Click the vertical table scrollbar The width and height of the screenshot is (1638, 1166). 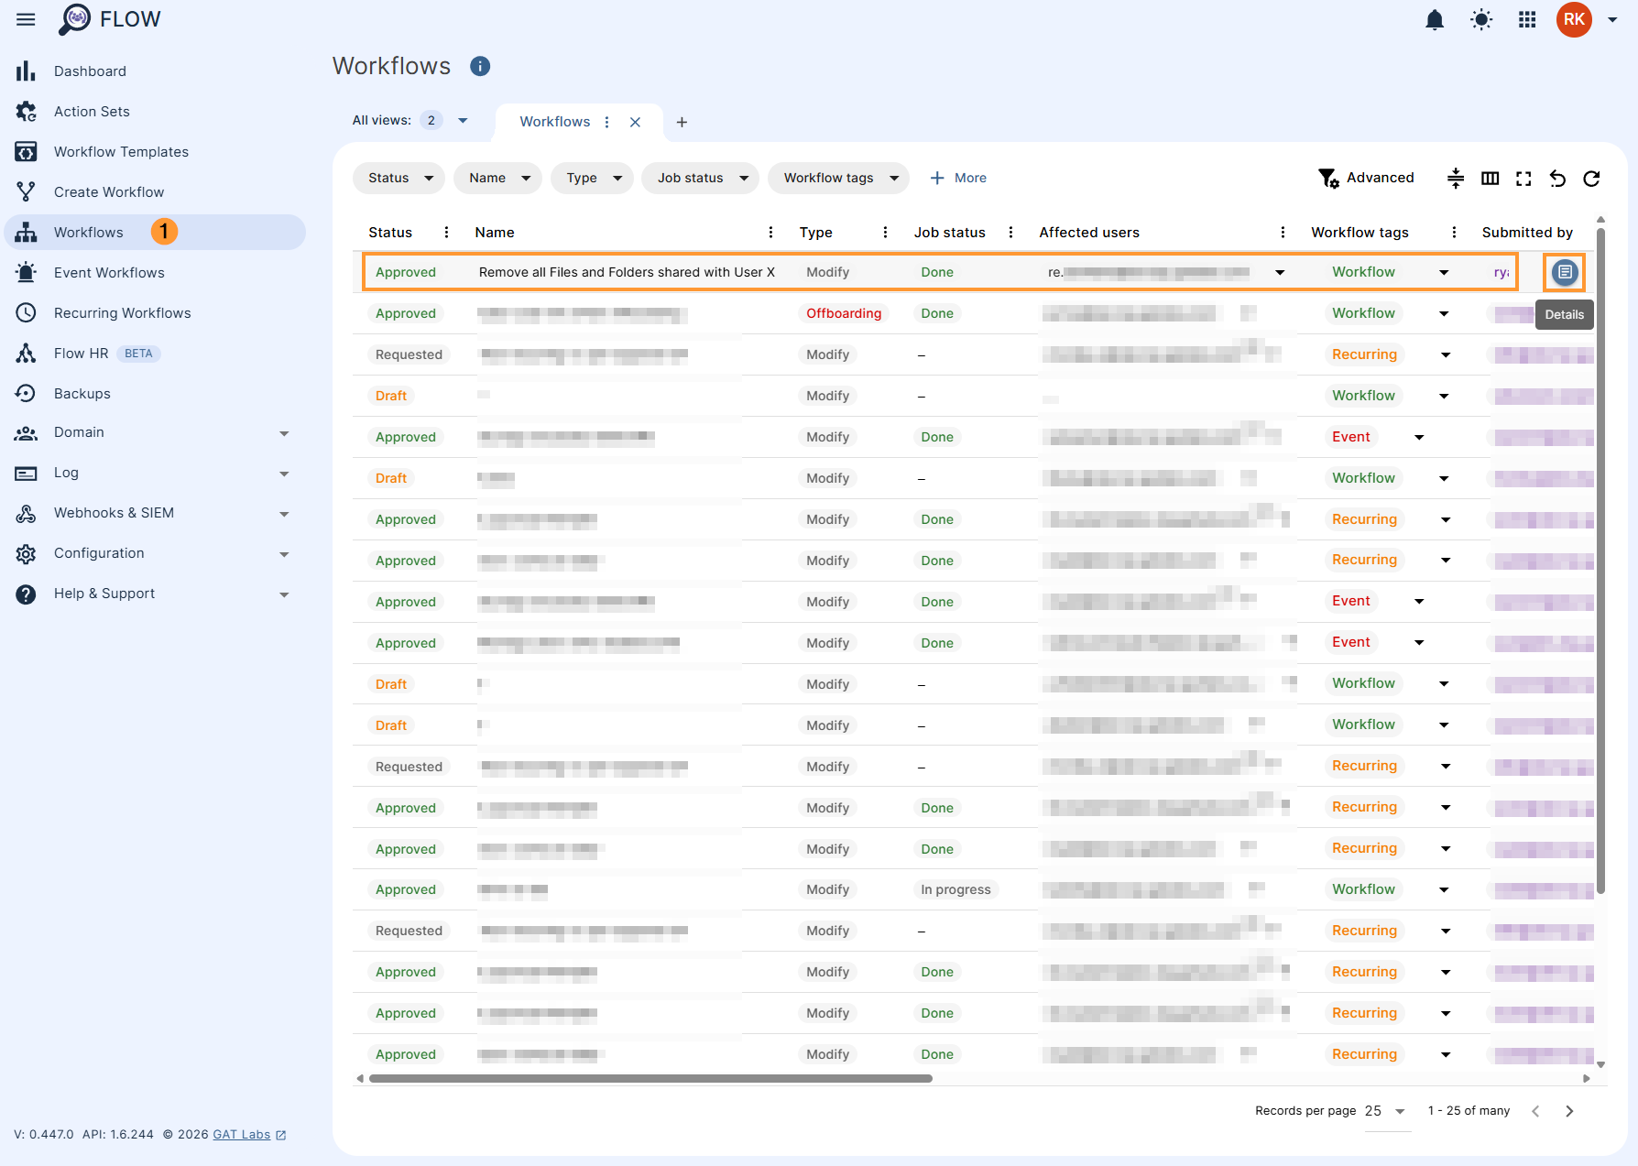1600,559
